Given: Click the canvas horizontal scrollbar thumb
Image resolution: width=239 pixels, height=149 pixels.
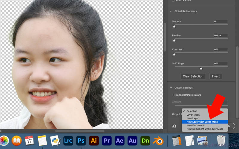Looking at the screenshot, I should (x=80, y=131).
